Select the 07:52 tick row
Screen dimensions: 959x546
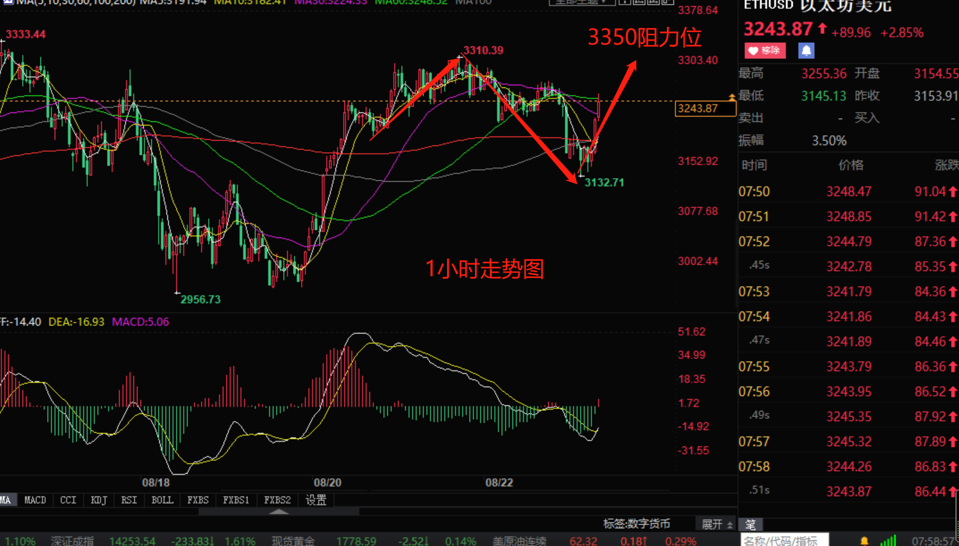[848, 242]
